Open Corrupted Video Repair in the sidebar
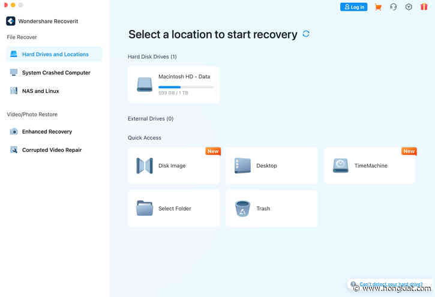This screenshot has width=435, height=297. tap(54, 150)
